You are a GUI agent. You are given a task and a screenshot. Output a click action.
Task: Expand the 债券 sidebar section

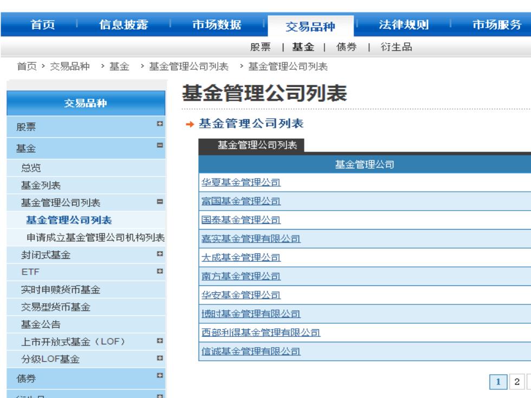coord(160,375)
